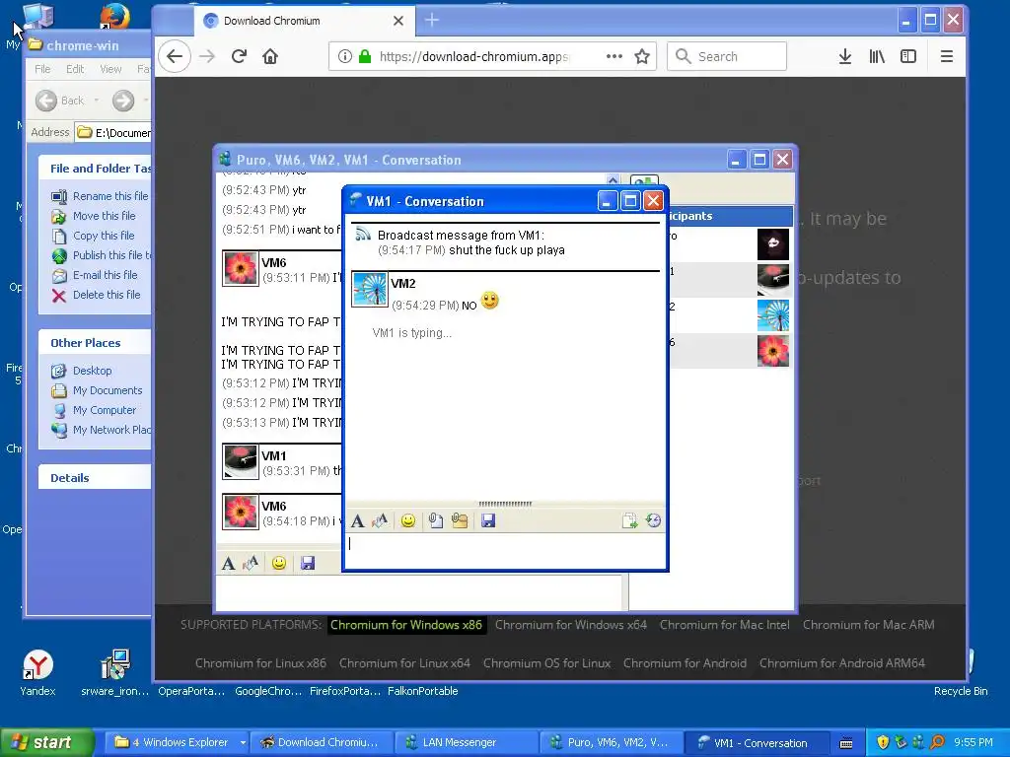The image size is (1010, 757).
Task: Bookmark this page with the star icon
Action: (642, 56)
